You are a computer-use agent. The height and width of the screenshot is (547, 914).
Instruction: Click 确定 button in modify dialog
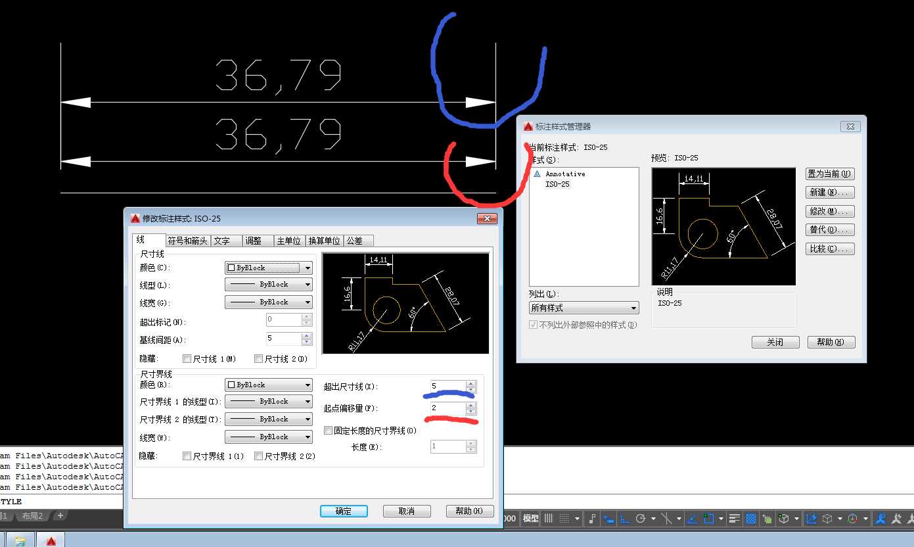click(344, 511)
